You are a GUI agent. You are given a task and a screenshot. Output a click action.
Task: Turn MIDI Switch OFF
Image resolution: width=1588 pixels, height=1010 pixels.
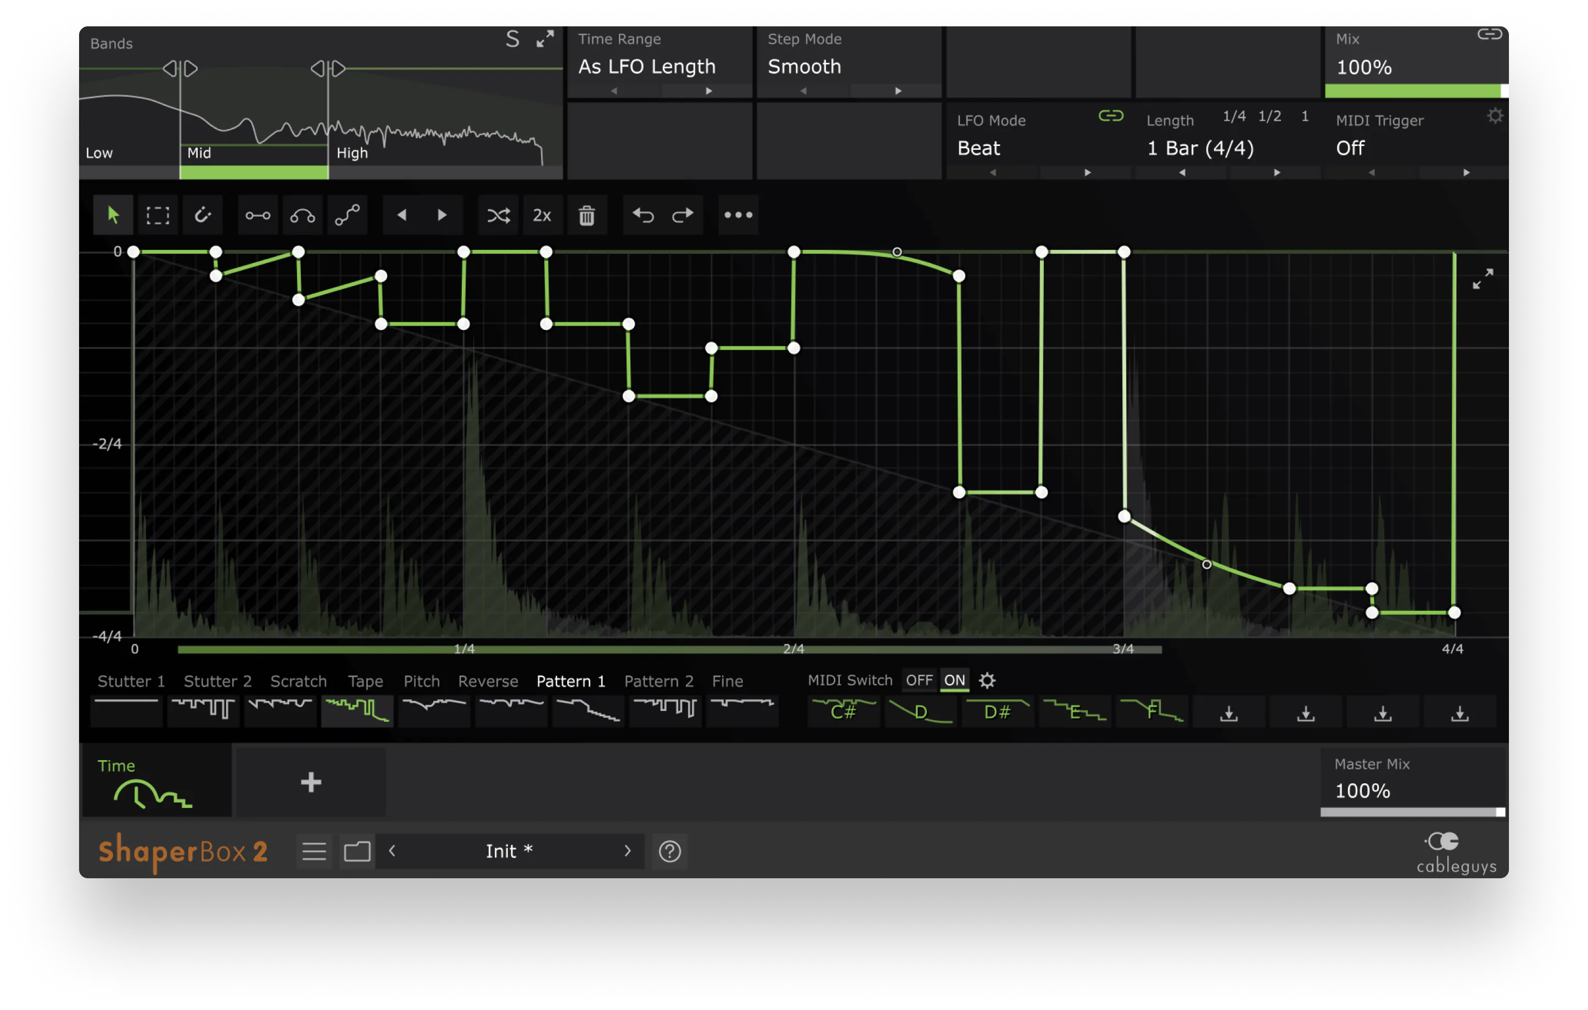(919, 680)
